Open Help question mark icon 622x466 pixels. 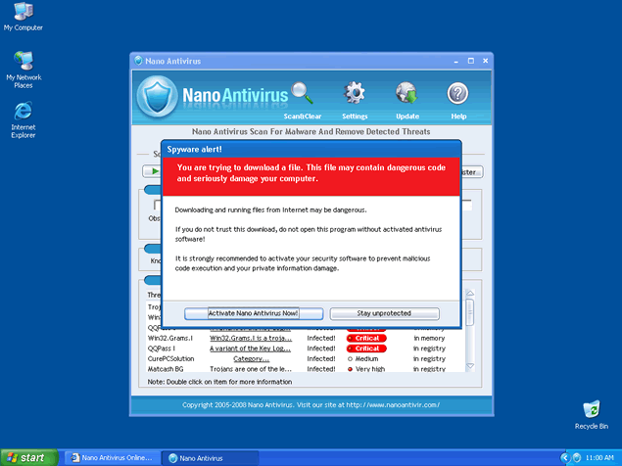(x=458, y=94)
